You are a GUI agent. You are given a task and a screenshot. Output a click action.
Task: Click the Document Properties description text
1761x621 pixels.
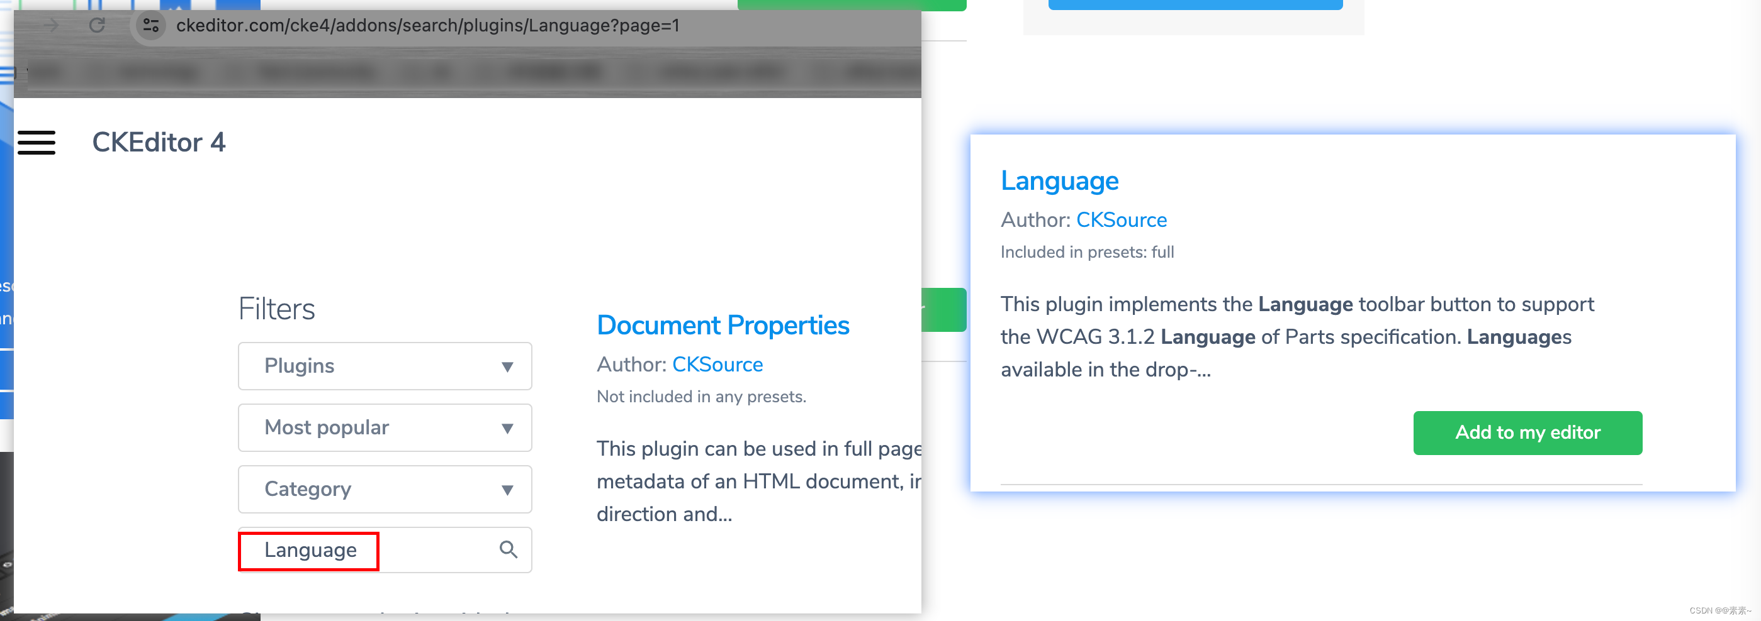[x=759, y=482]
